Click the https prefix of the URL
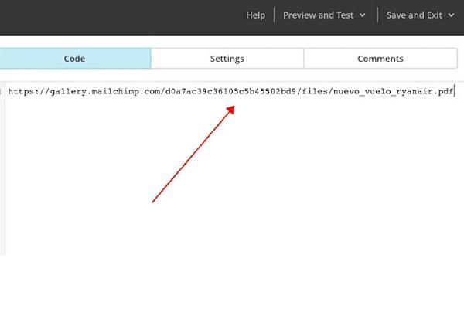Image resolution: width=464 pixels, height=309 pixels. [20, 91]
